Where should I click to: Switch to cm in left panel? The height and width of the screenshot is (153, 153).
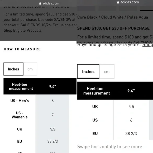(x=30, y=69)
